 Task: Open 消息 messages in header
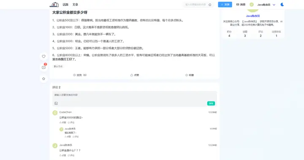click(x=241, y=5)
